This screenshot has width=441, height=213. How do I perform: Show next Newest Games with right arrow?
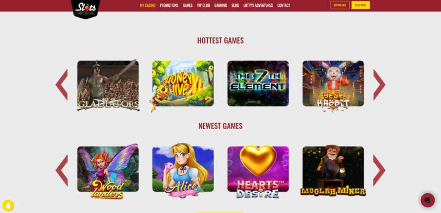(x=379, y=170)
